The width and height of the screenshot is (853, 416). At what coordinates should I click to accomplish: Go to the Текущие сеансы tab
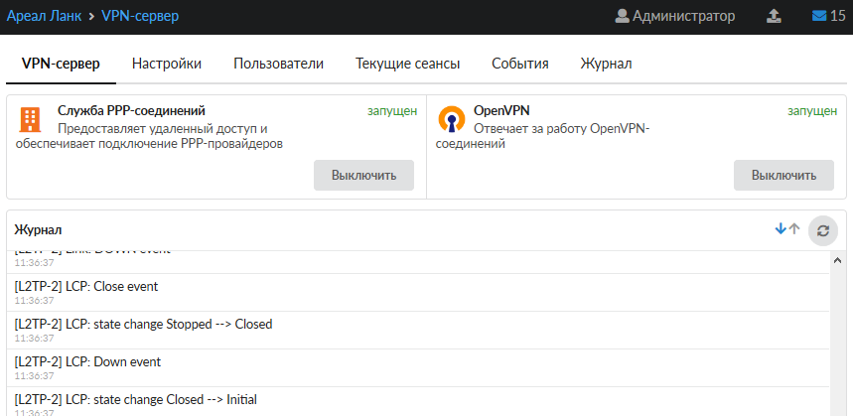(x=407, y=64)
